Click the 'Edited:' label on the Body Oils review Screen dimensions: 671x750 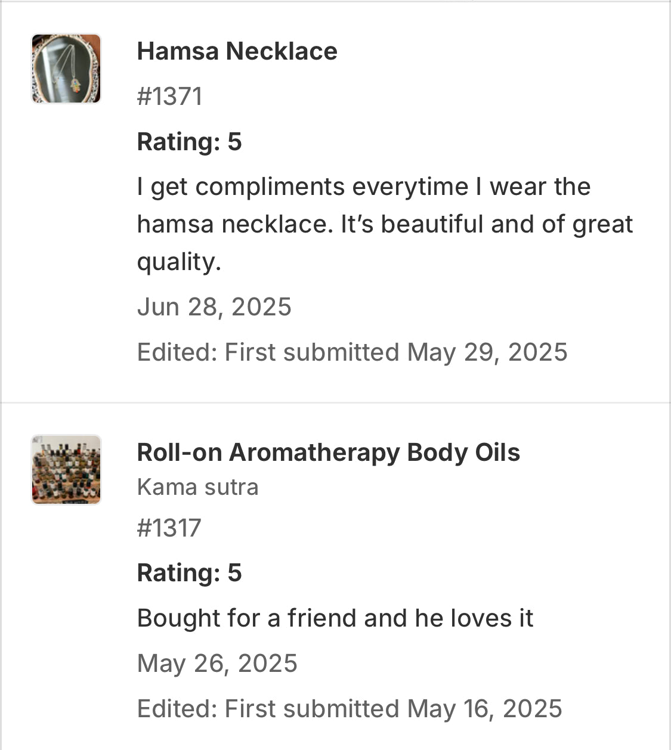pyautogui.click(x=177, y=709)
